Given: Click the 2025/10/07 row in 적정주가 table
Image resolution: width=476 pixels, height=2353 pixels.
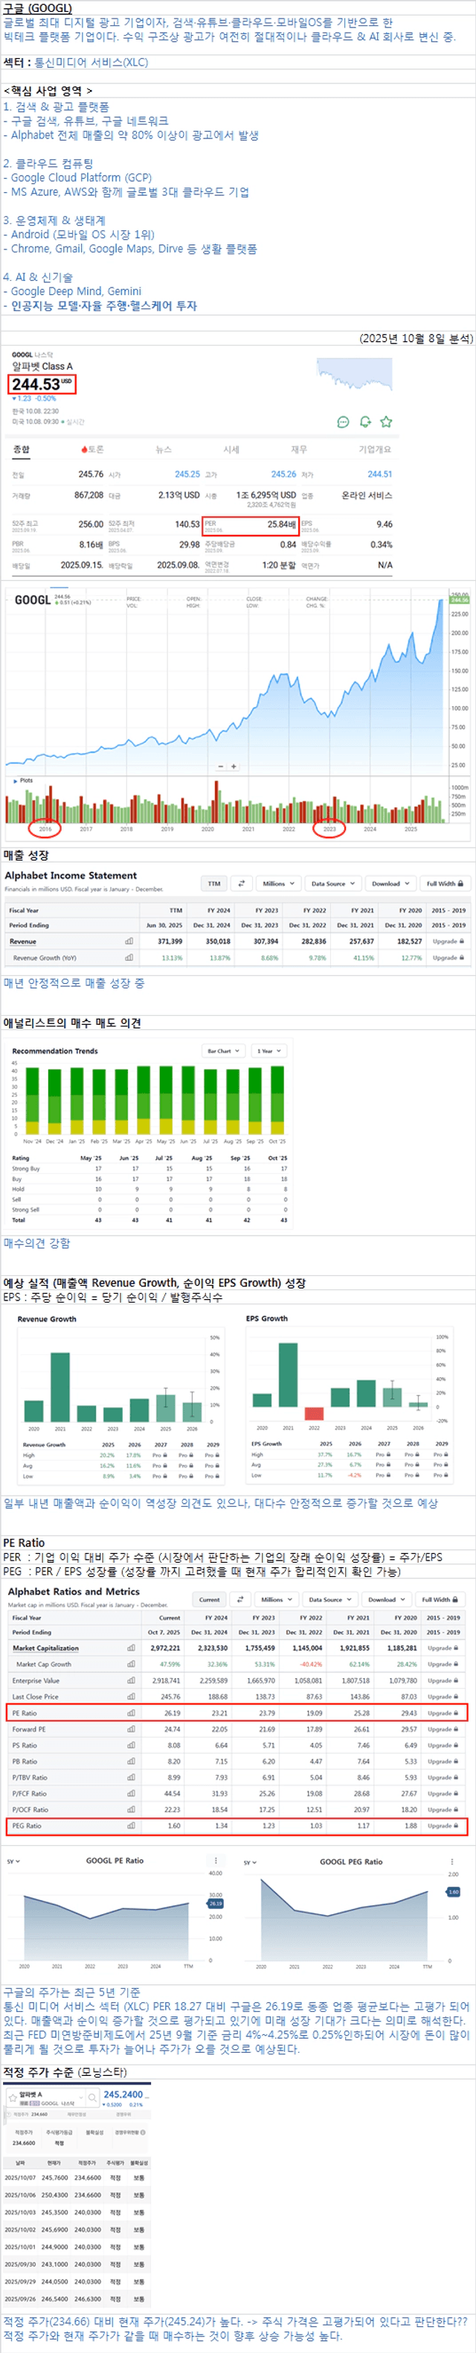Looking at the screenshot, I should (76, 2178).
